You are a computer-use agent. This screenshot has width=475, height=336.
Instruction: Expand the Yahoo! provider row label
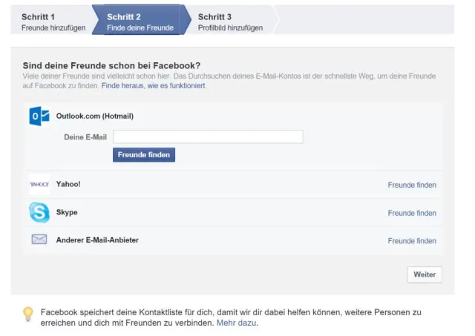(x=68, y=185)
